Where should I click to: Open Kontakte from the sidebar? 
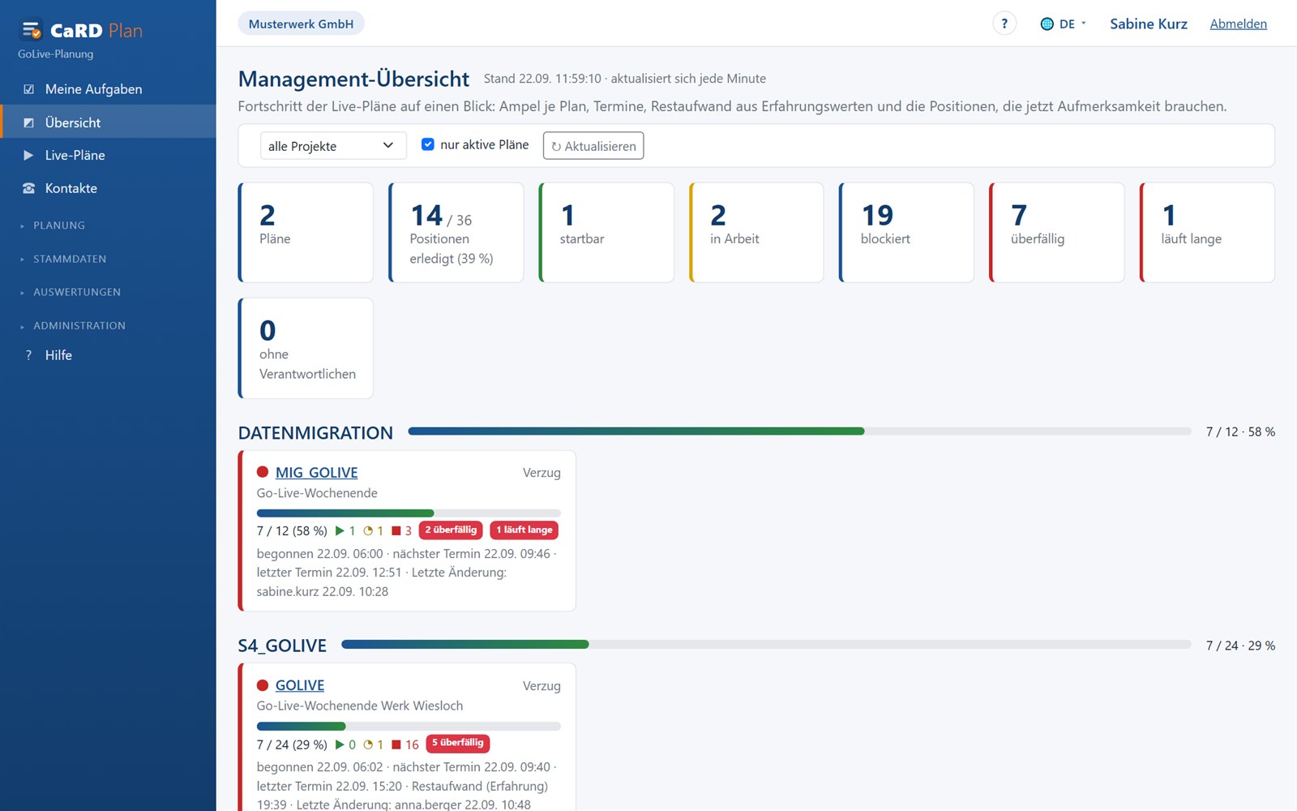coord(108,188)
